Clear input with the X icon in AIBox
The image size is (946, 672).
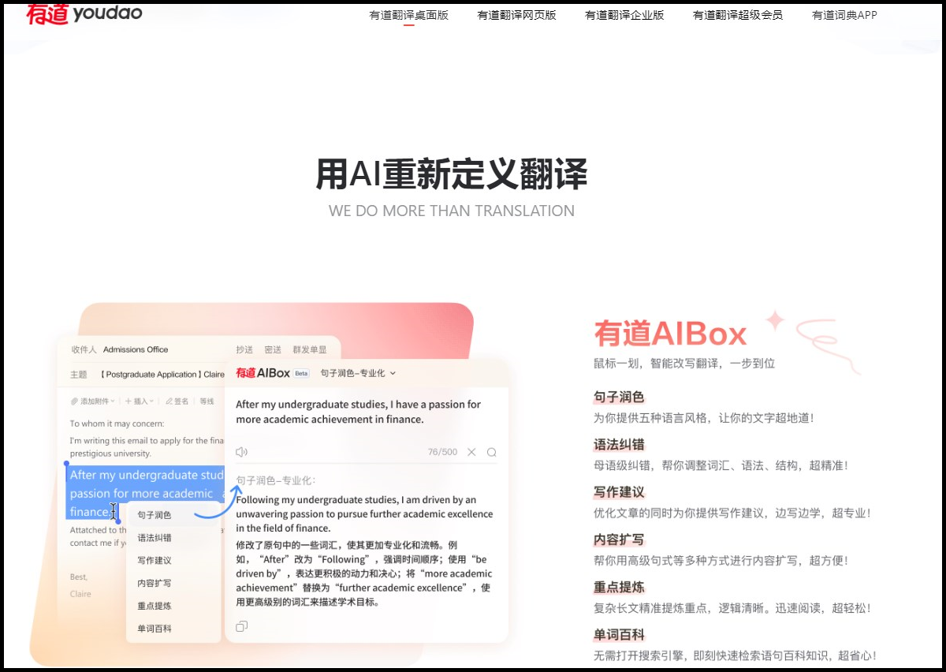(x=471, y=452)
